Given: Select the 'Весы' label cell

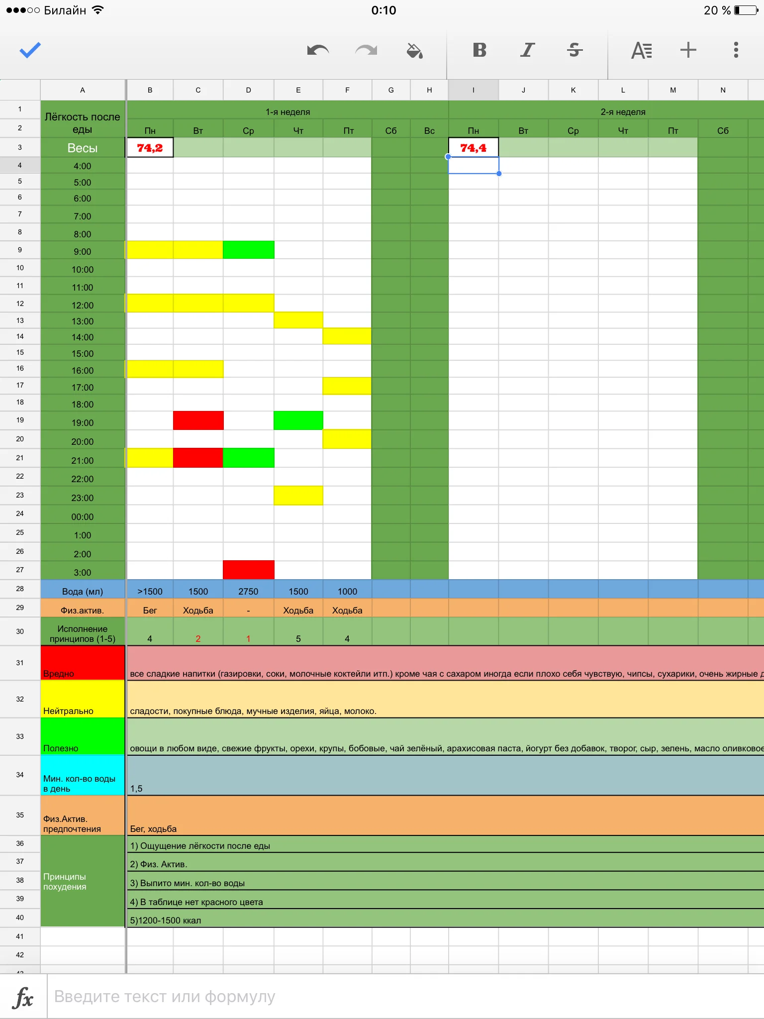Looking at the screenshot, I should pyautogui.click(x=83, y=148).
